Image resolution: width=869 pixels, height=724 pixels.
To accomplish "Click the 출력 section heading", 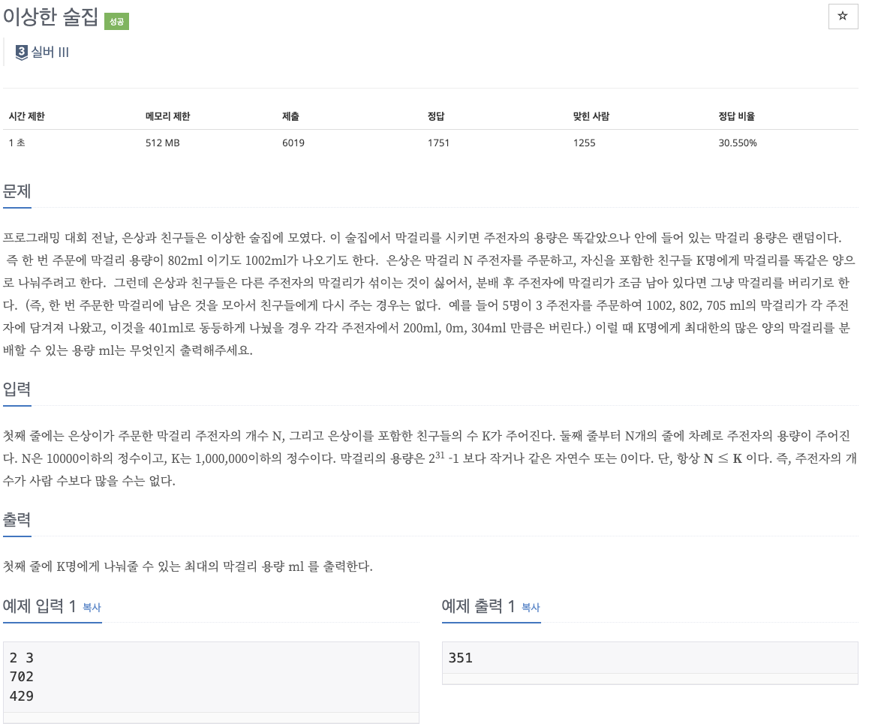I will (x=17, y=520).
